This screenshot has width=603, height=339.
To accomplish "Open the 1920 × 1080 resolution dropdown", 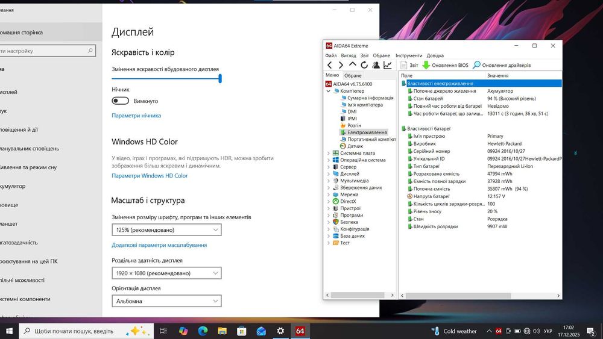I will [166, 273].
